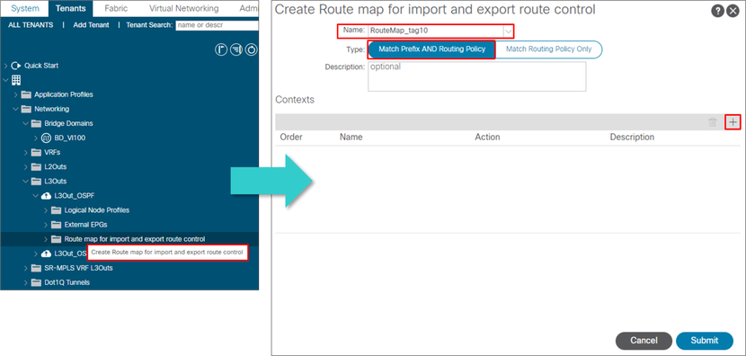Click the Description column header

point(632,137)
